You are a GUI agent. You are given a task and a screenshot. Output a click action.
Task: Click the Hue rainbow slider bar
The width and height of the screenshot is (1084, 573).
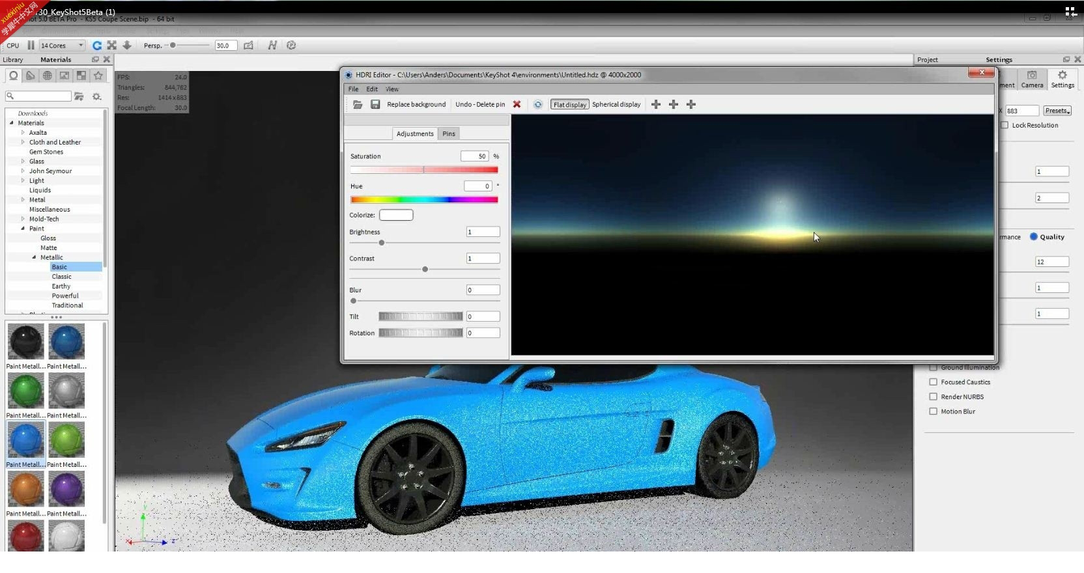424,200
